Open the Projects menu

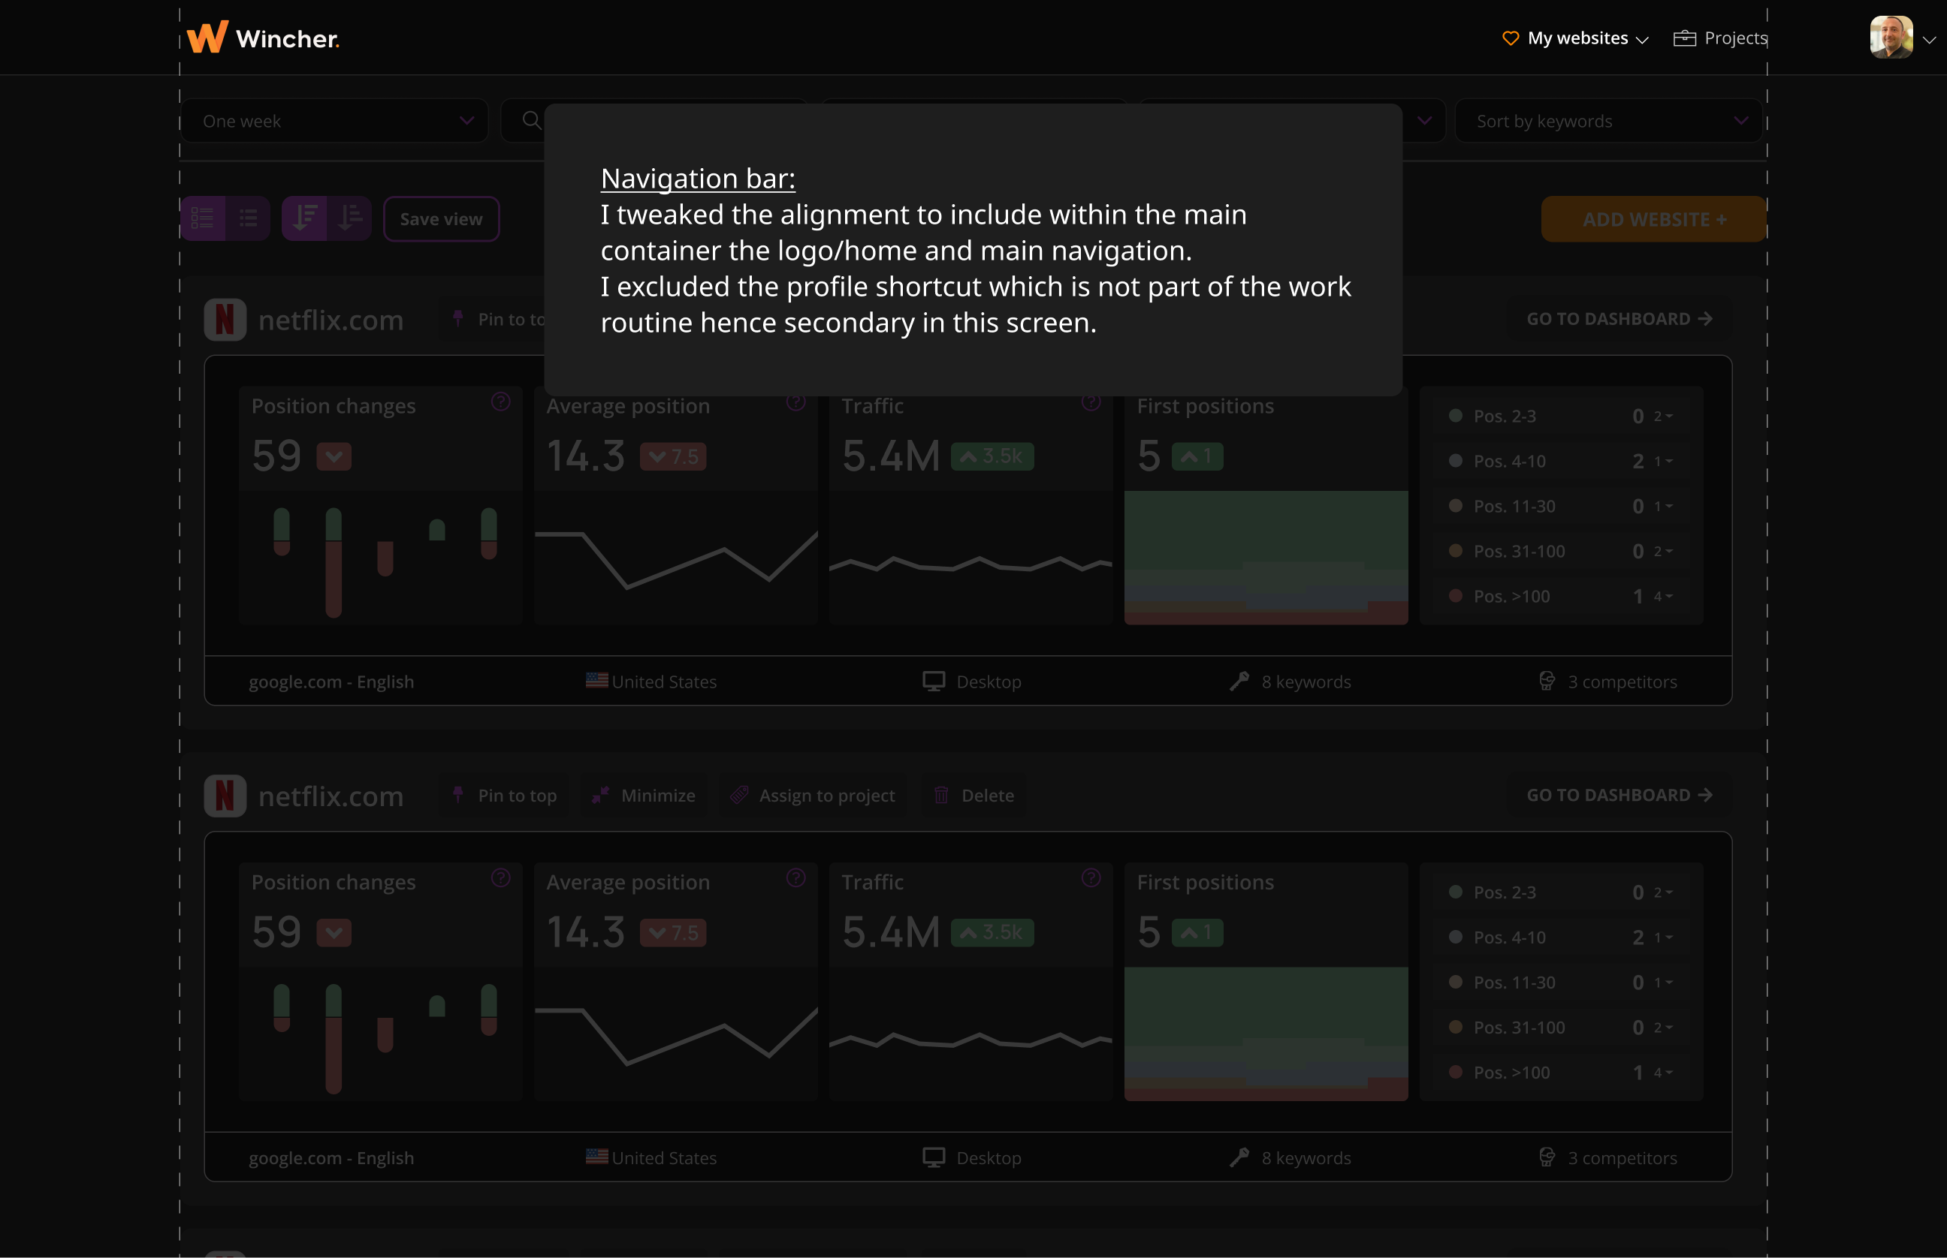pyautogui.click(x=1719, y=38)
